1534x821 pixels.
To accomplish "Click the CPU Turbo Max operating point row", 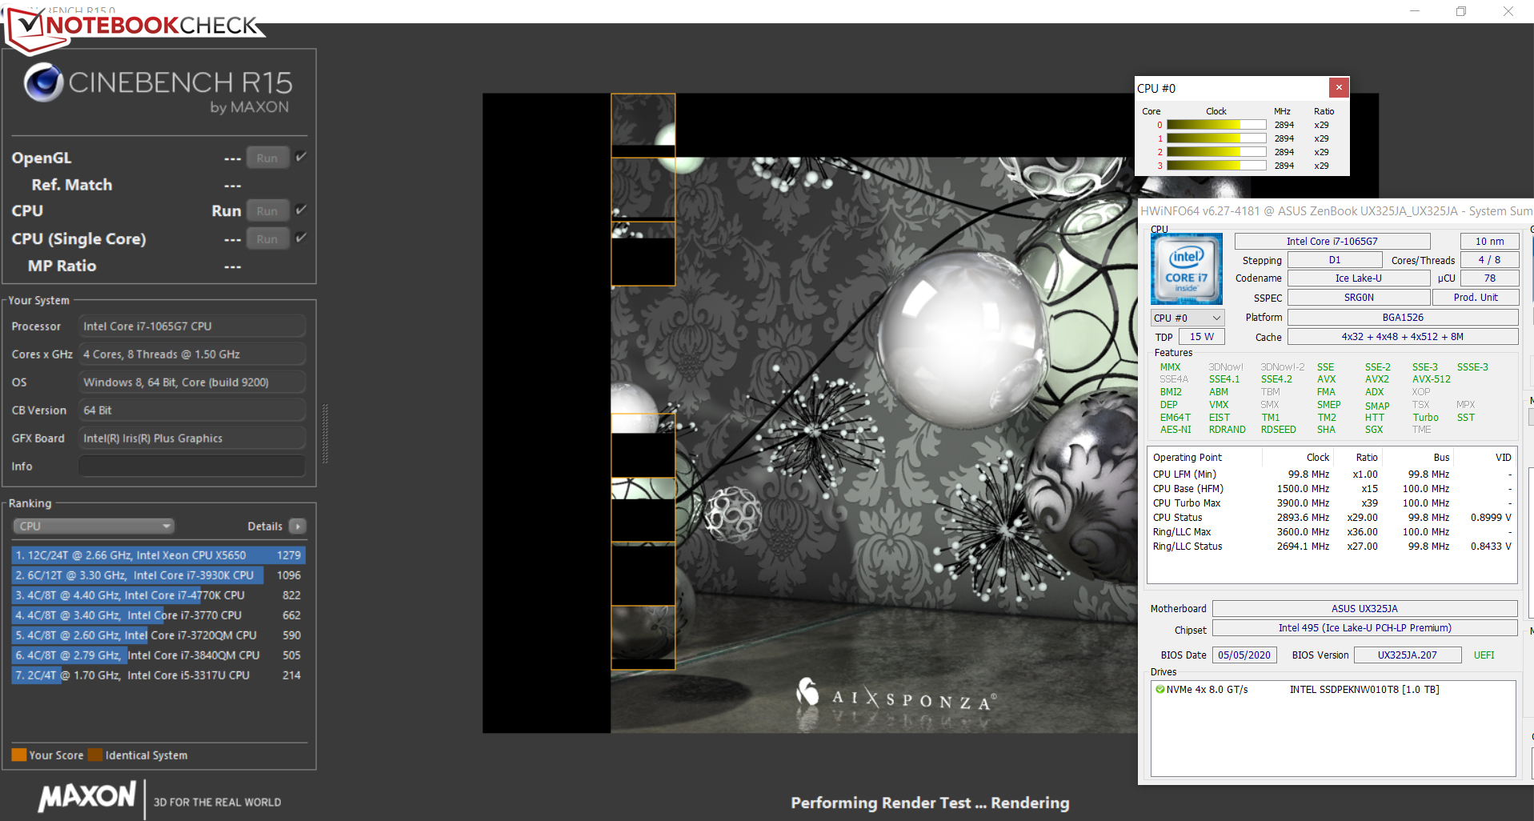I will [1332, 503].
